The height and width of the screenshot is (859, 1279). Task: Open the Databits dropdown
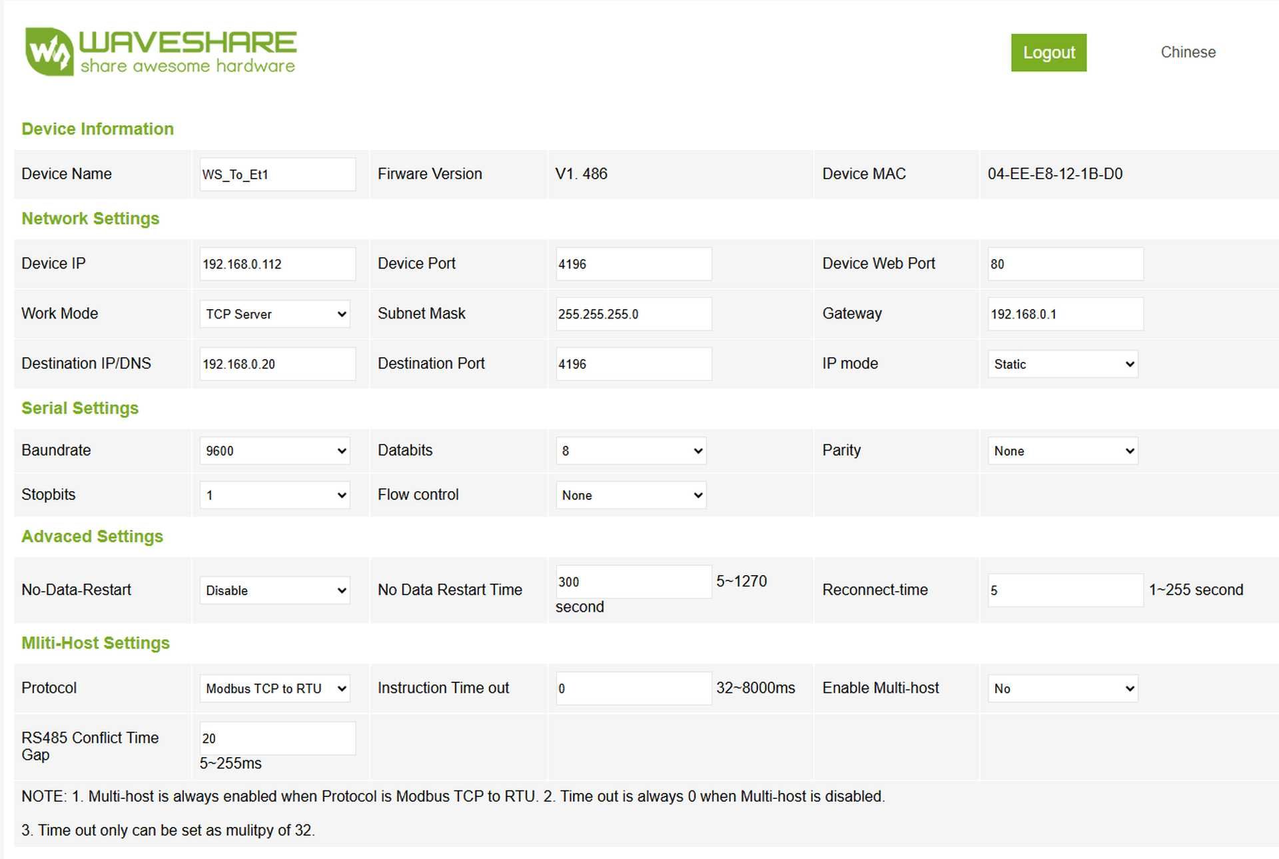[631, 450]
